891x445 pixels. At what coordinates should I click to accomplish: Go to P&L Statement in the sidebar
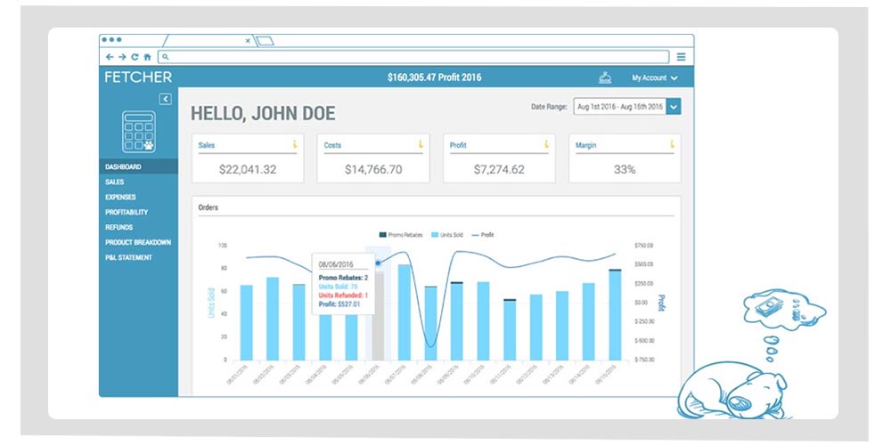[128, 257]
